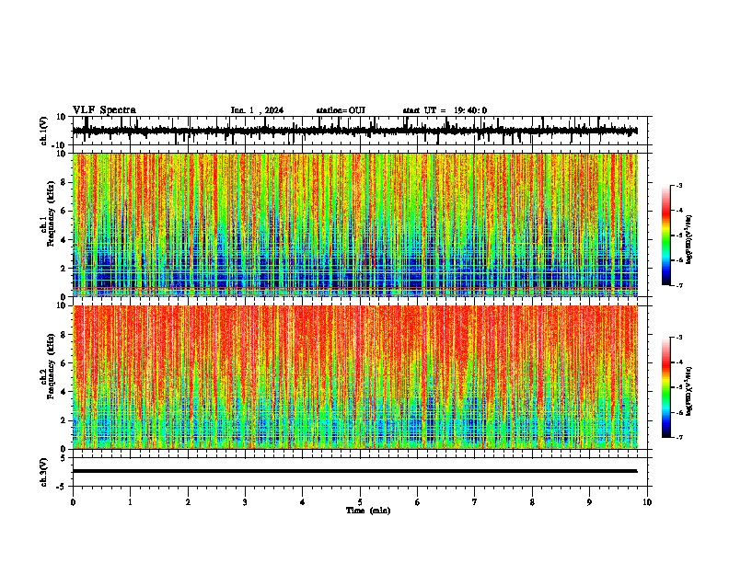
Task: Click the ch.1 color bar log(PSD) label
Action: tap(689, 239)
